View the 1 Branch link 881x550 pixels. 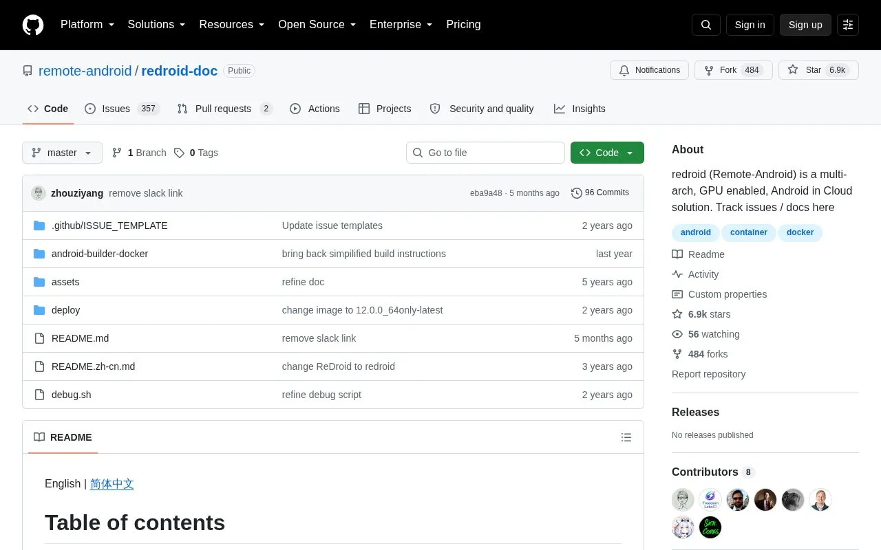pyautogui.click(x=139, y=153)
